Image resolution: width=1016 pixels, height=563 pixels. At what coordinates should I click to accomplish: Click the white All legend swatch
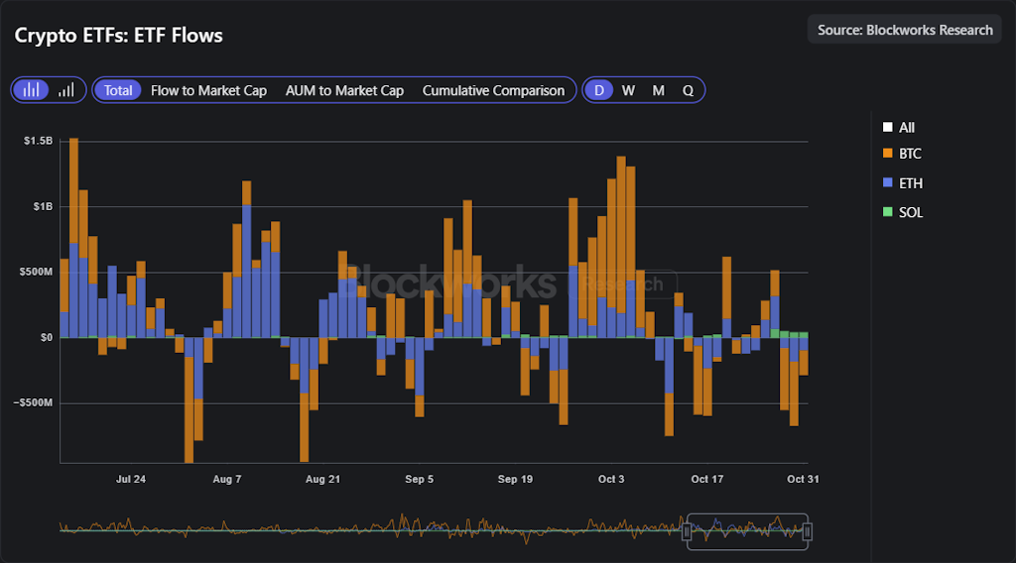click(887, 127)
